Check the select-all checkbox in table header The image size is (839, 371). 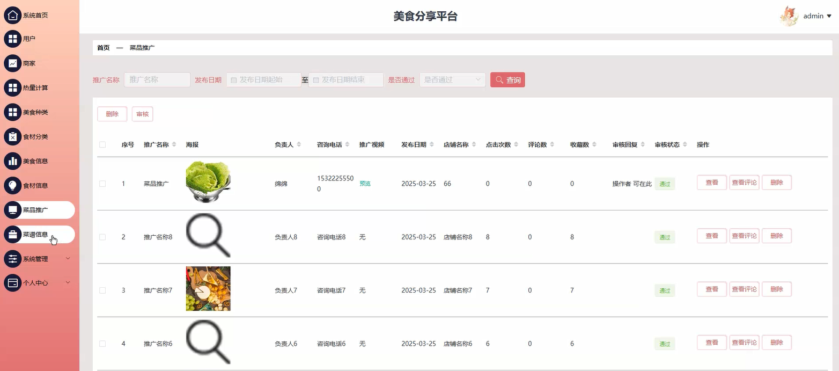point(102,144)
